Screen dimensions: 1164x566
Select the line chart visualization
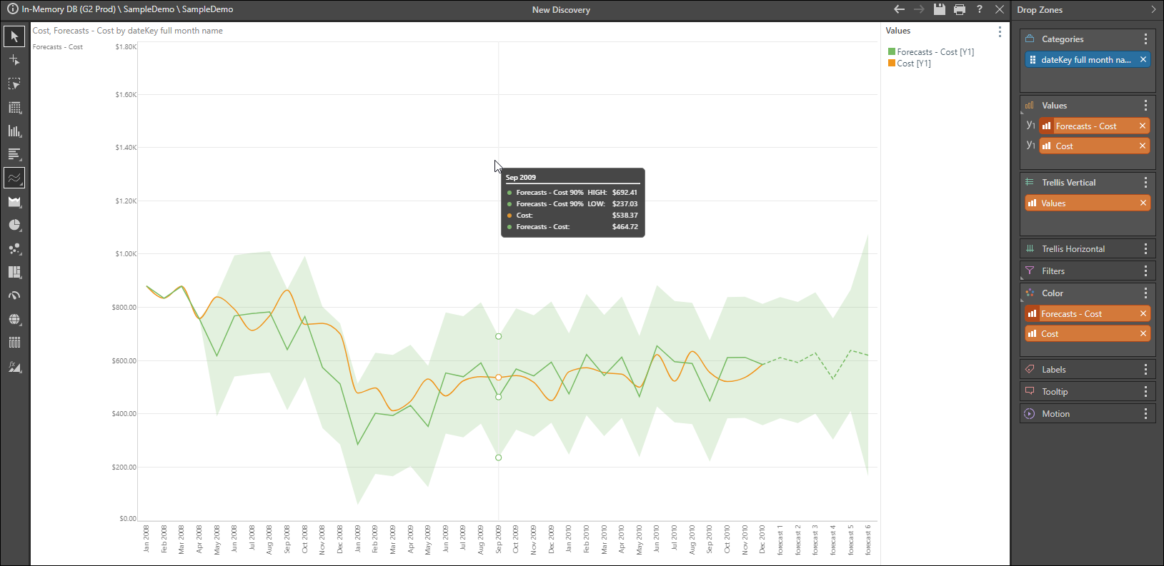(x=14, y=178)
